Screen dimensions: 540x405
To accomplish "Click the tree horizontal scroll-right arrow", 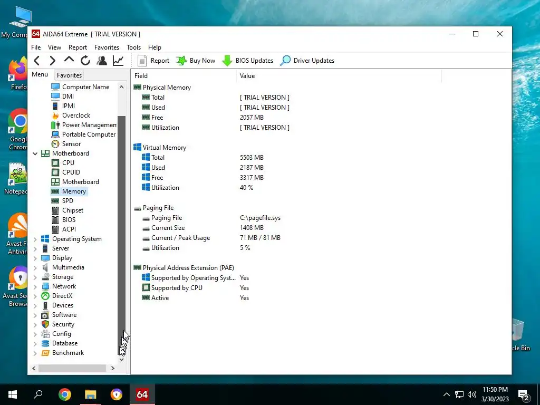I will [113, 369].
